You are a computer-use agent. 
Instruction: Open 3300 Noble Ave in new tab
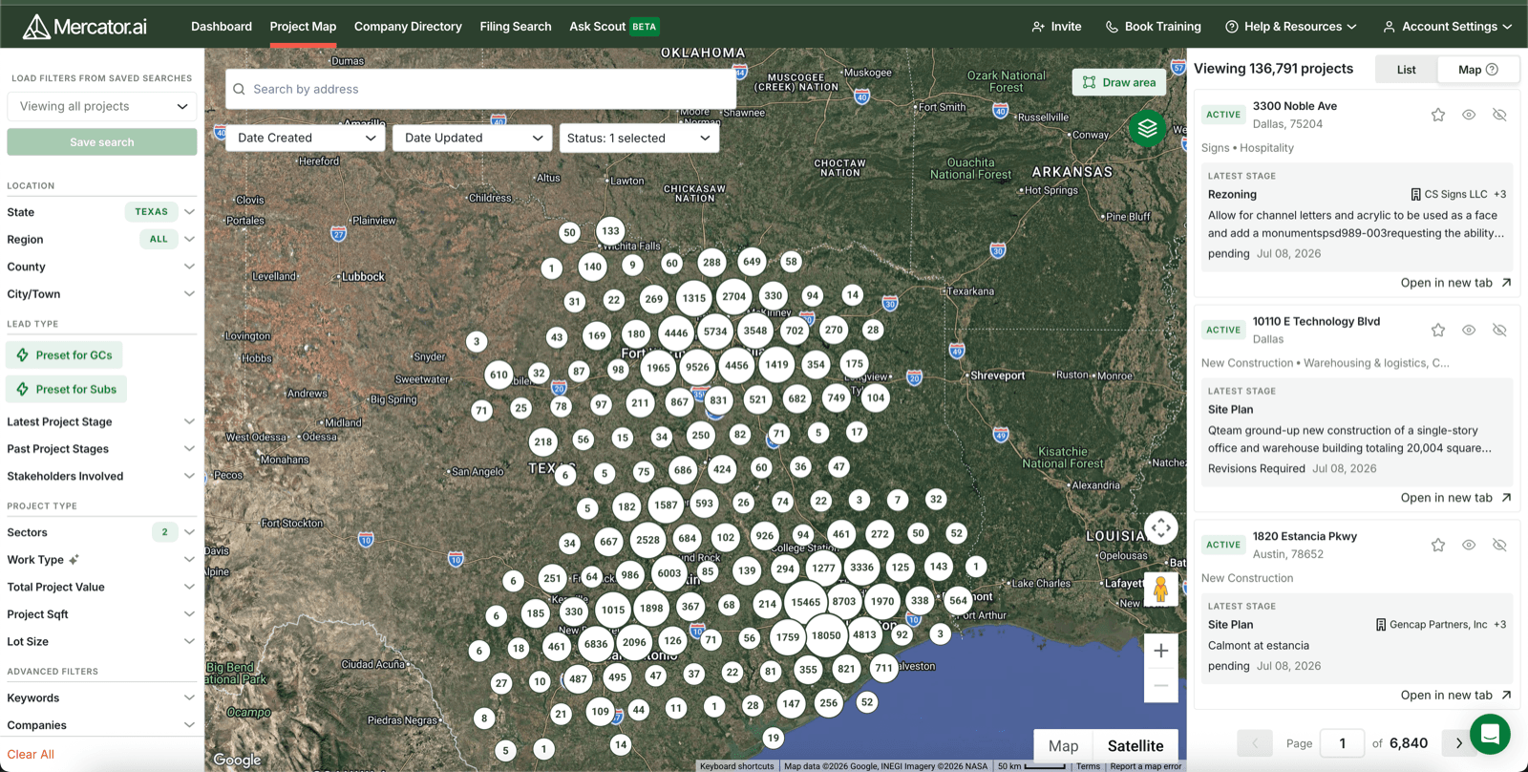pos(1455,283)
